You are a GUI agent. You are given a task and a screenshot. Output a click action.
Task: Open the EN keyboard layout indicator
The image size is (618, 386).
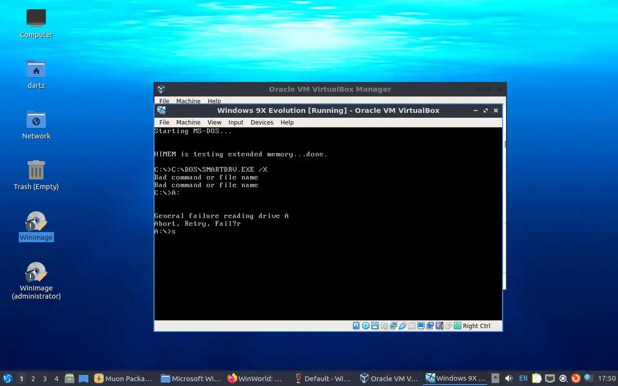point(523,379)
